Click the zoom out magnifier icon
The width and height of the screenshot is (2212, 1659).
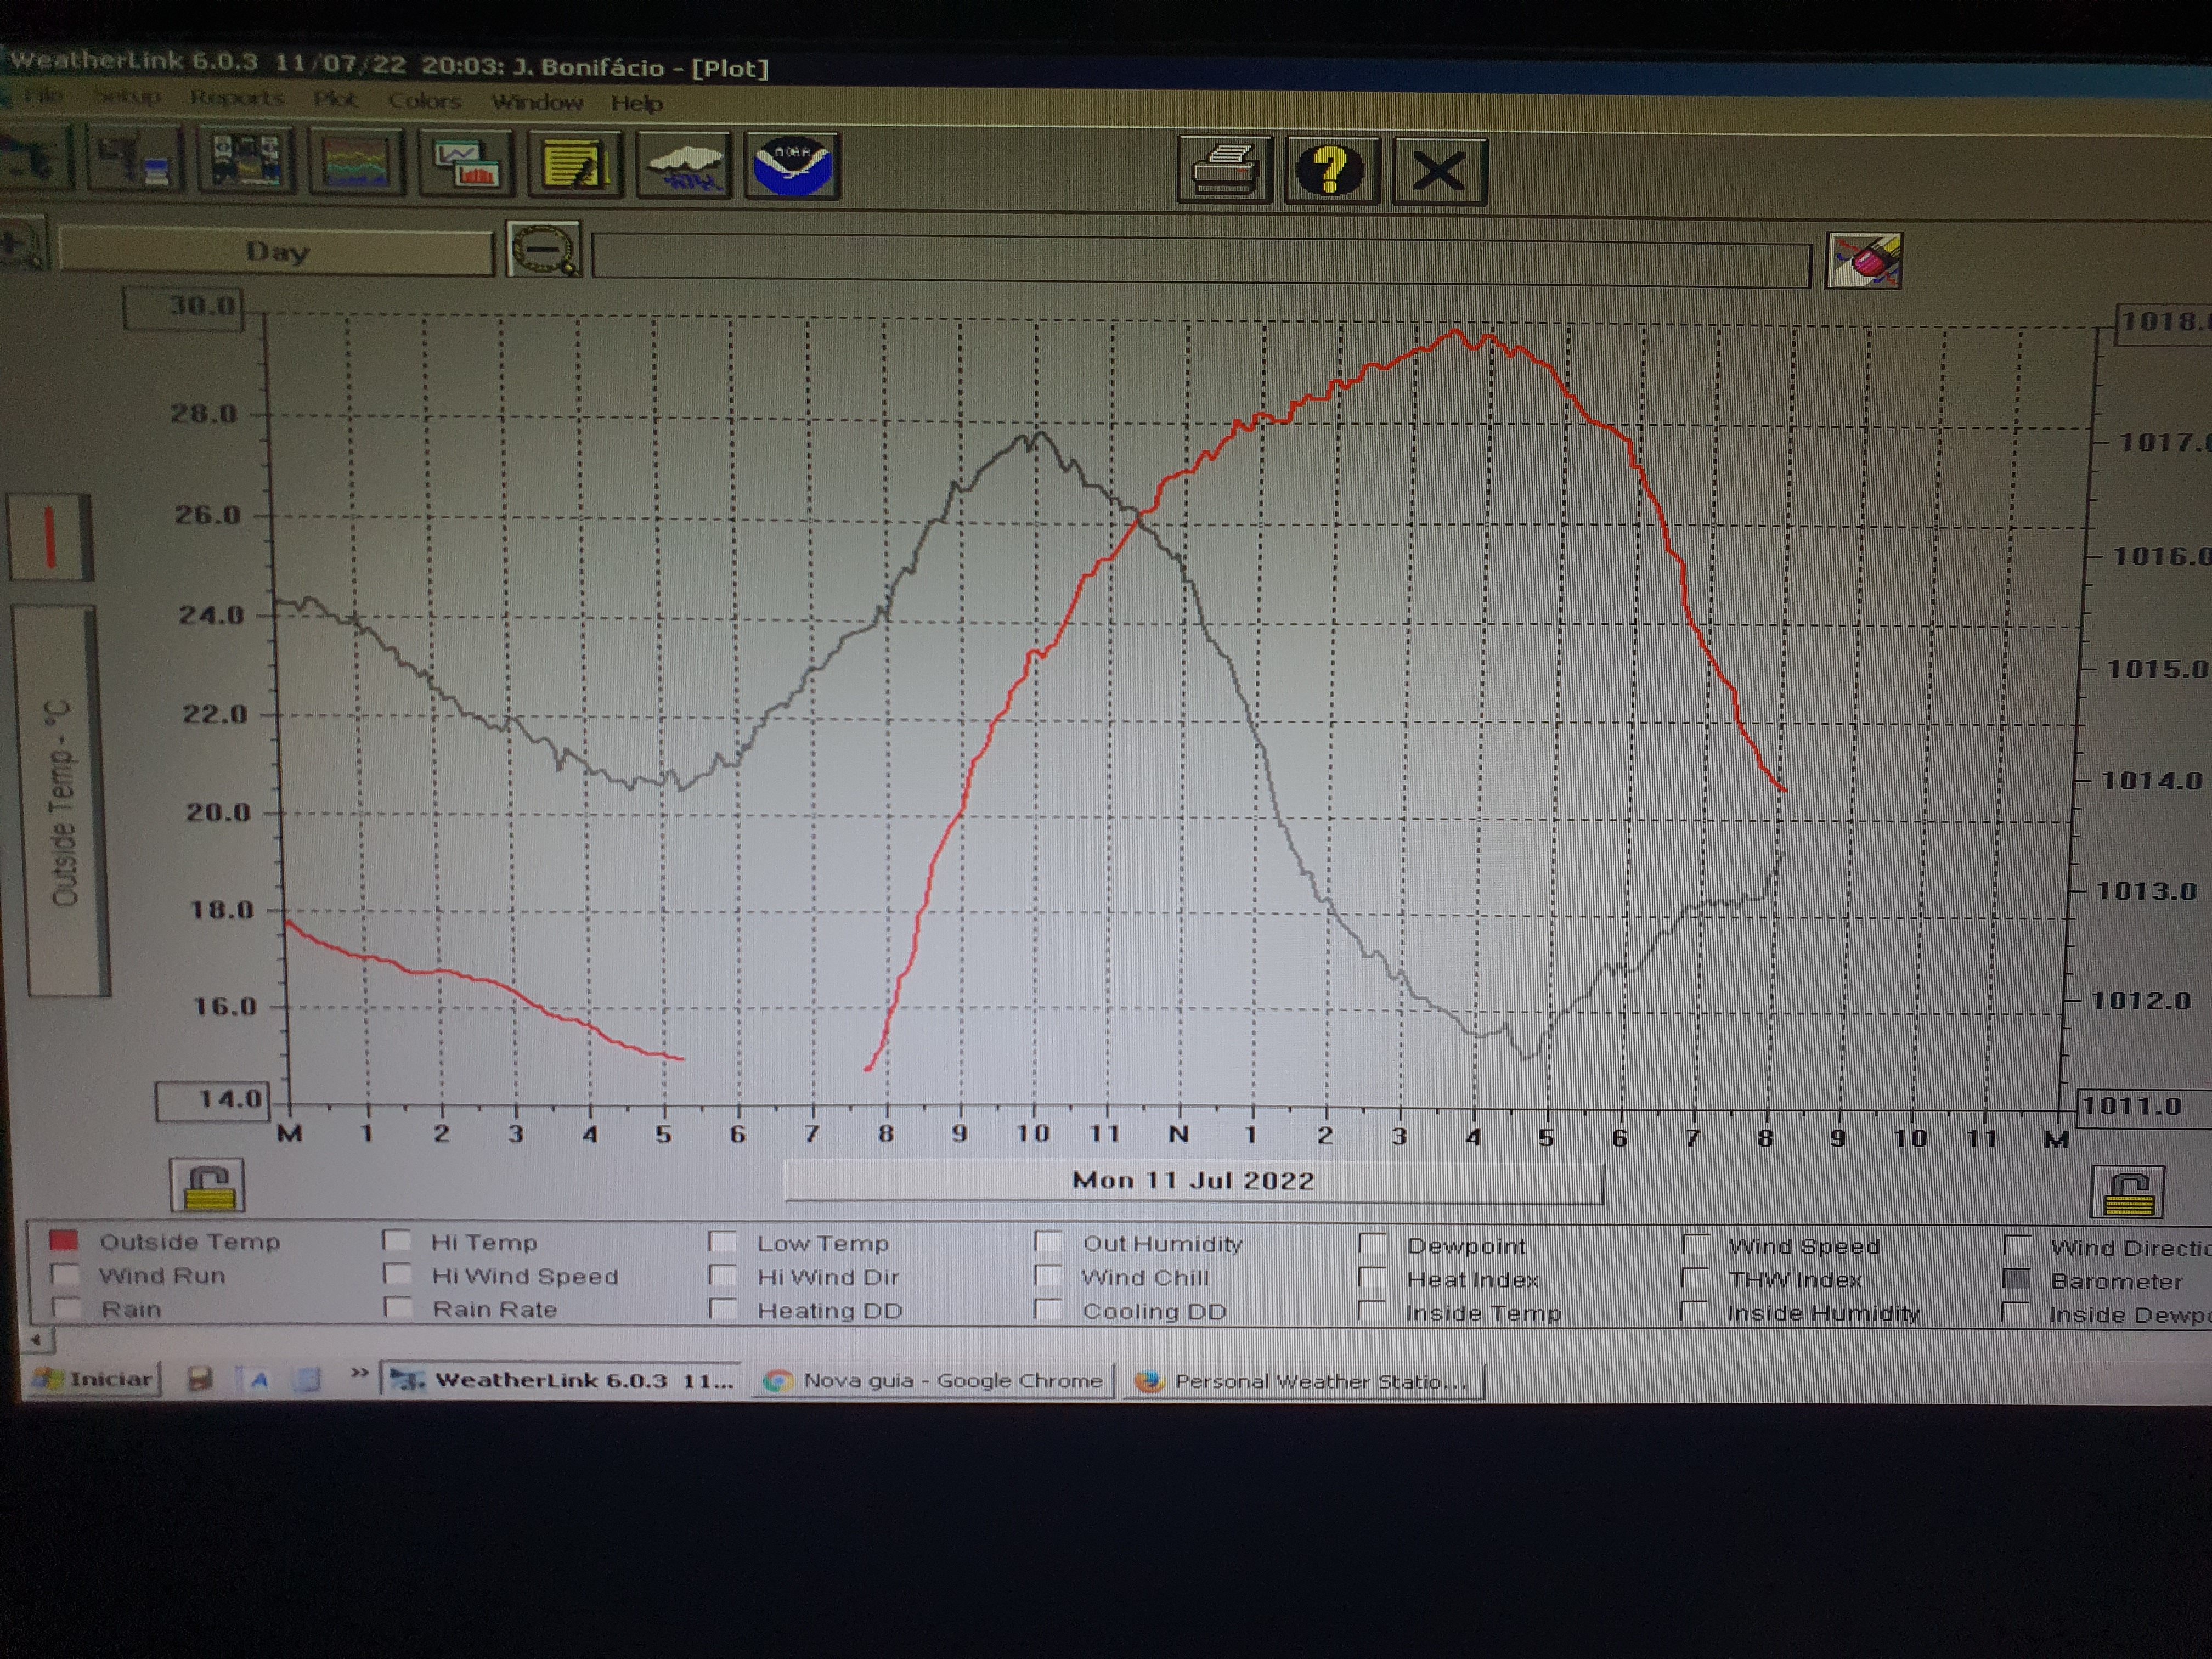(x=545, y=249)
